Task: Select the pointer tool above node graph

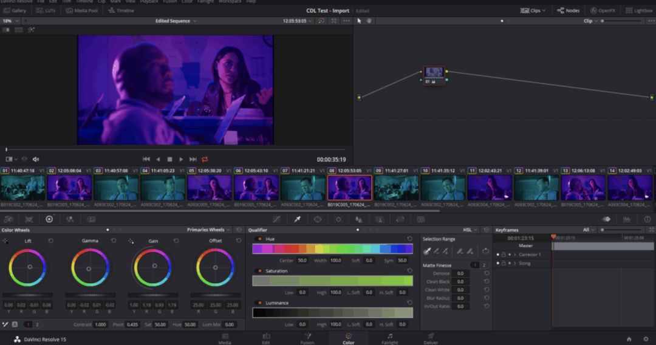Action: pyautogui.click(x=359, y=21)
